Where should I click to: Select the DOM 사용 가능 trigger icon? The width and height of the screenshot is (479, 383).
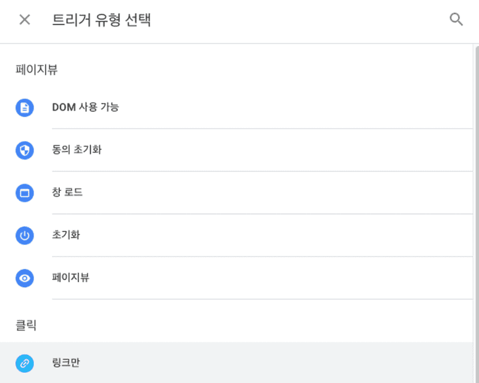pyautogui.click(x=24, y=108)
